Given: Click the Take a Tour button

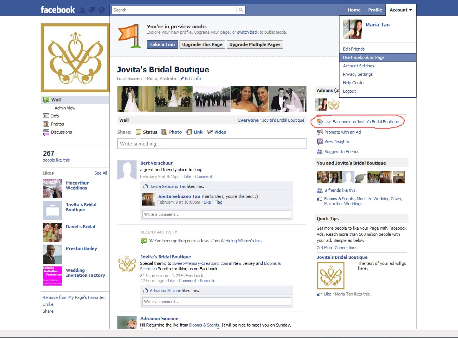Looking at the screenshot, I should point(162,44).
